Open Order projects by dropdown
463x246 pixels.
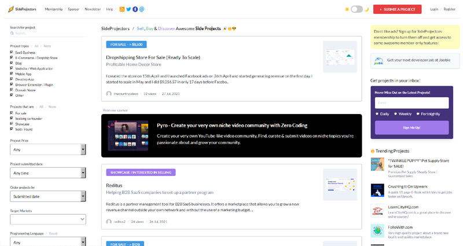coord(48,196)
